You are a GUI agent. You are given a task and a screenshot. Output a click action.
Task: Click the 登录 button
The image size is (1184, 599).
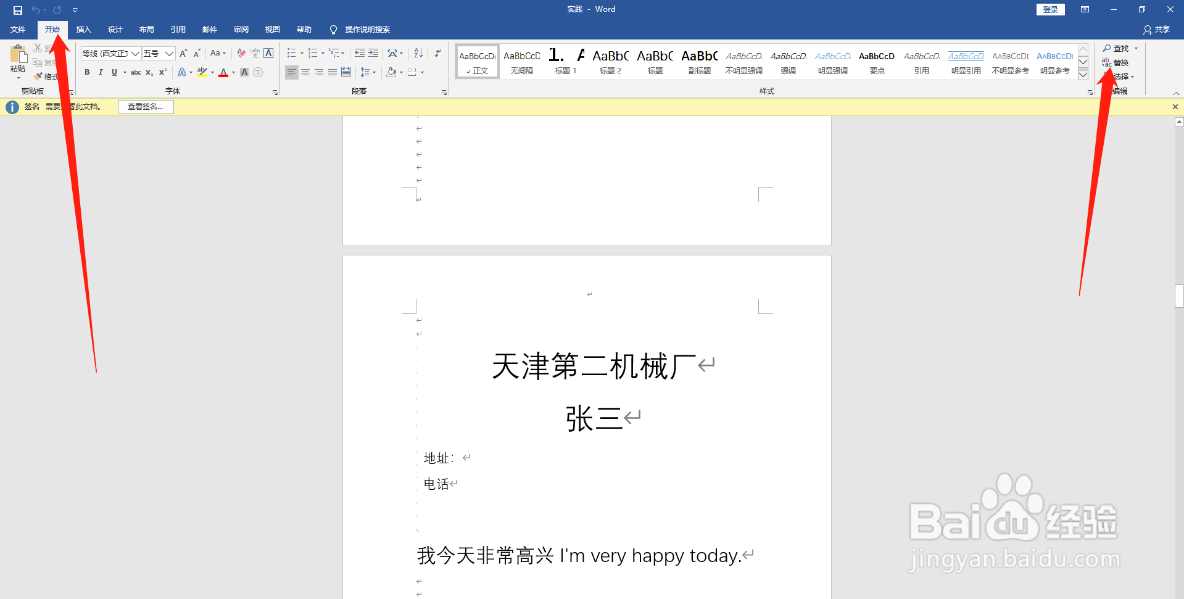coord(1049,9)
